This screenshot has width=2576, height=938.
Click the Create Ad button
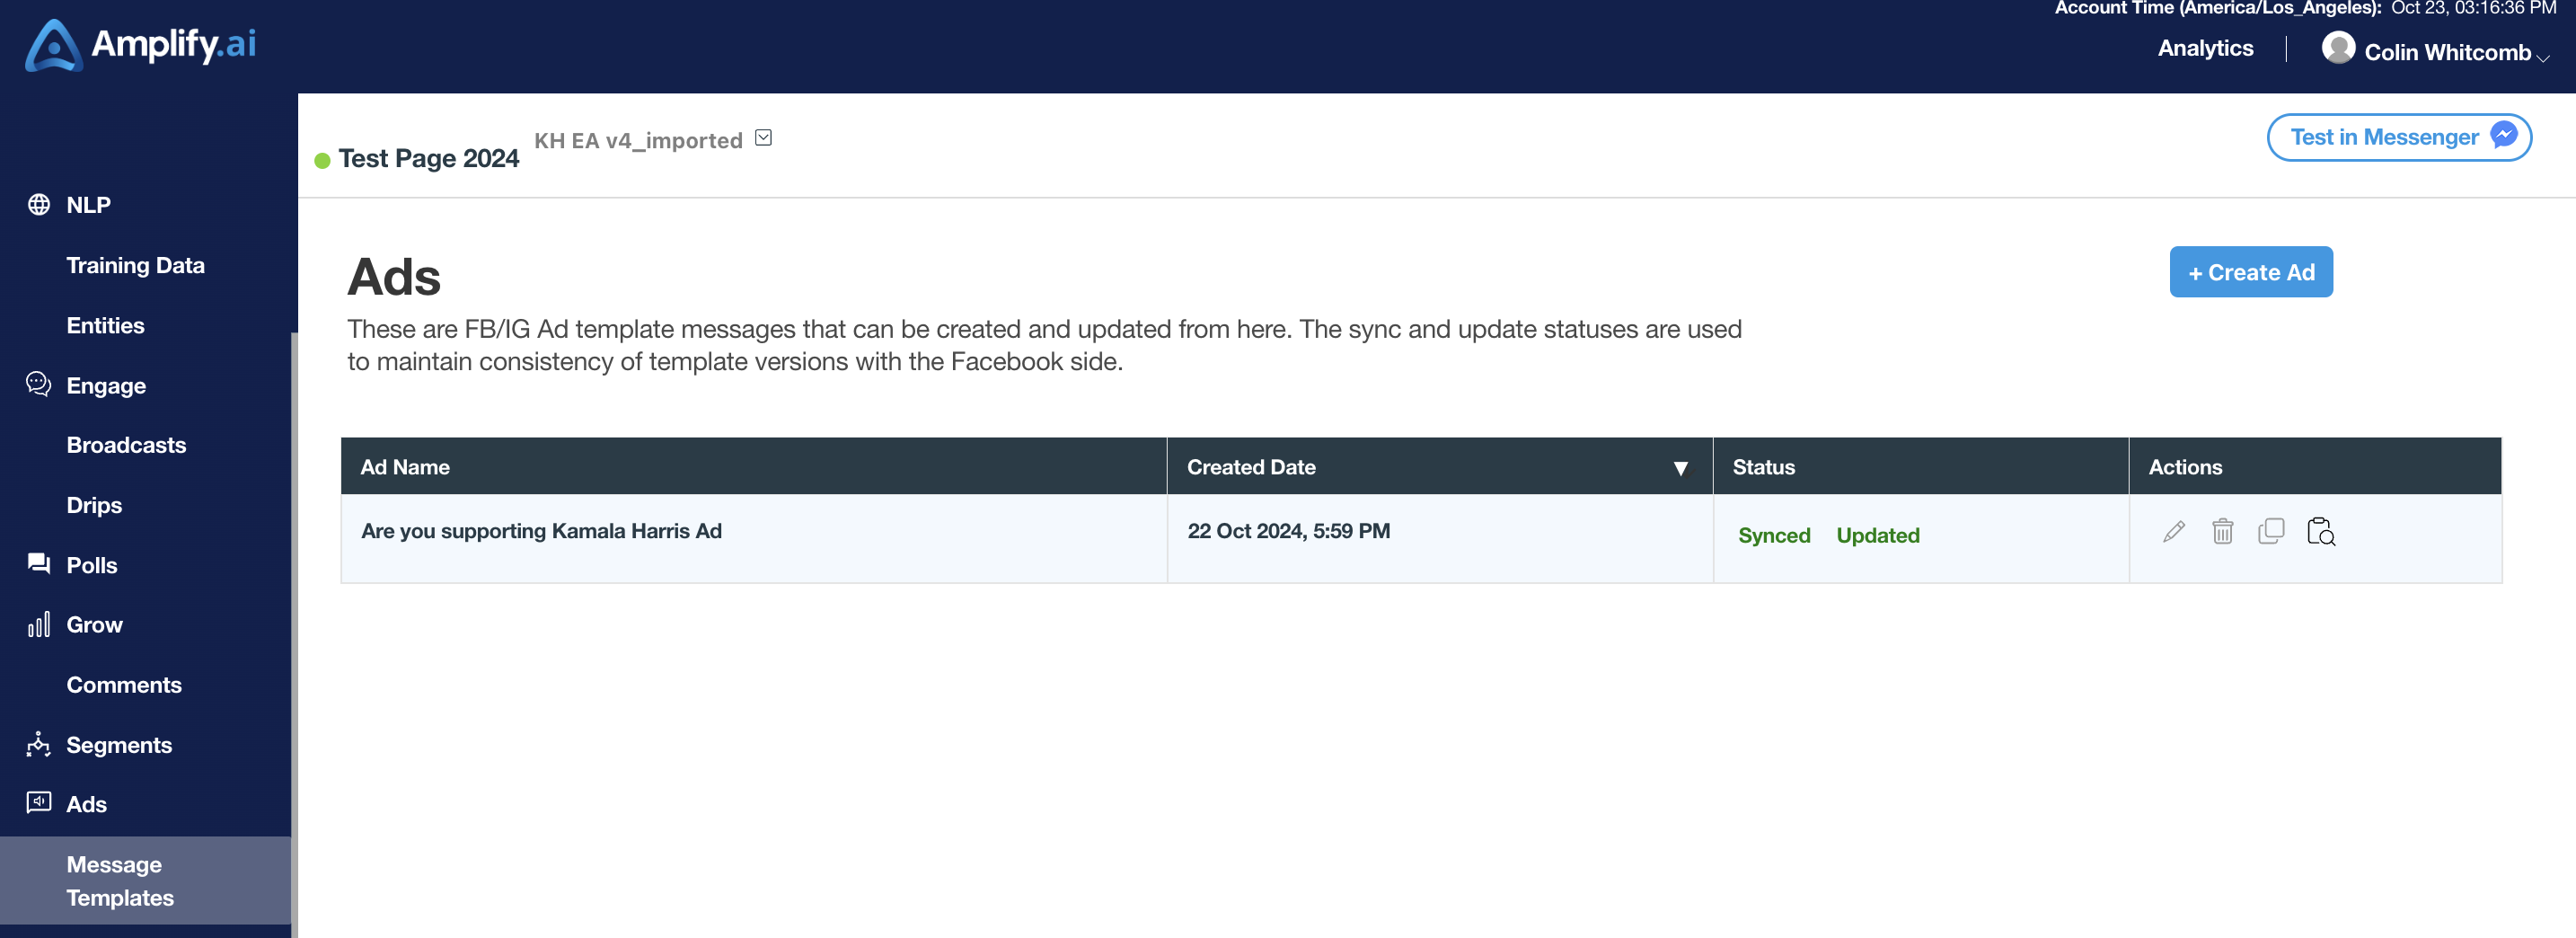[2251, 272]
